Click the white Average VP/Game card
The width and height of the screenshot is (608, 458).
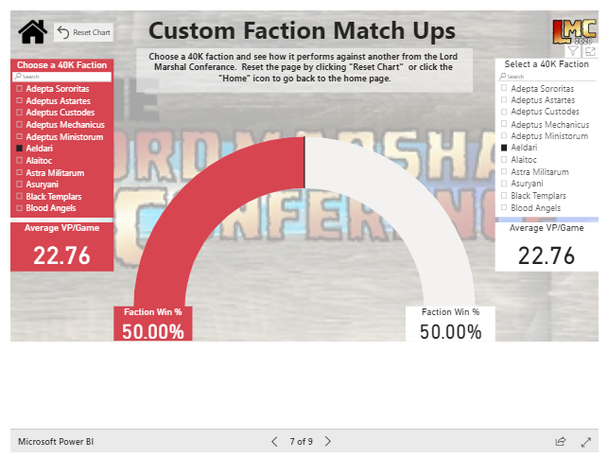547,248
